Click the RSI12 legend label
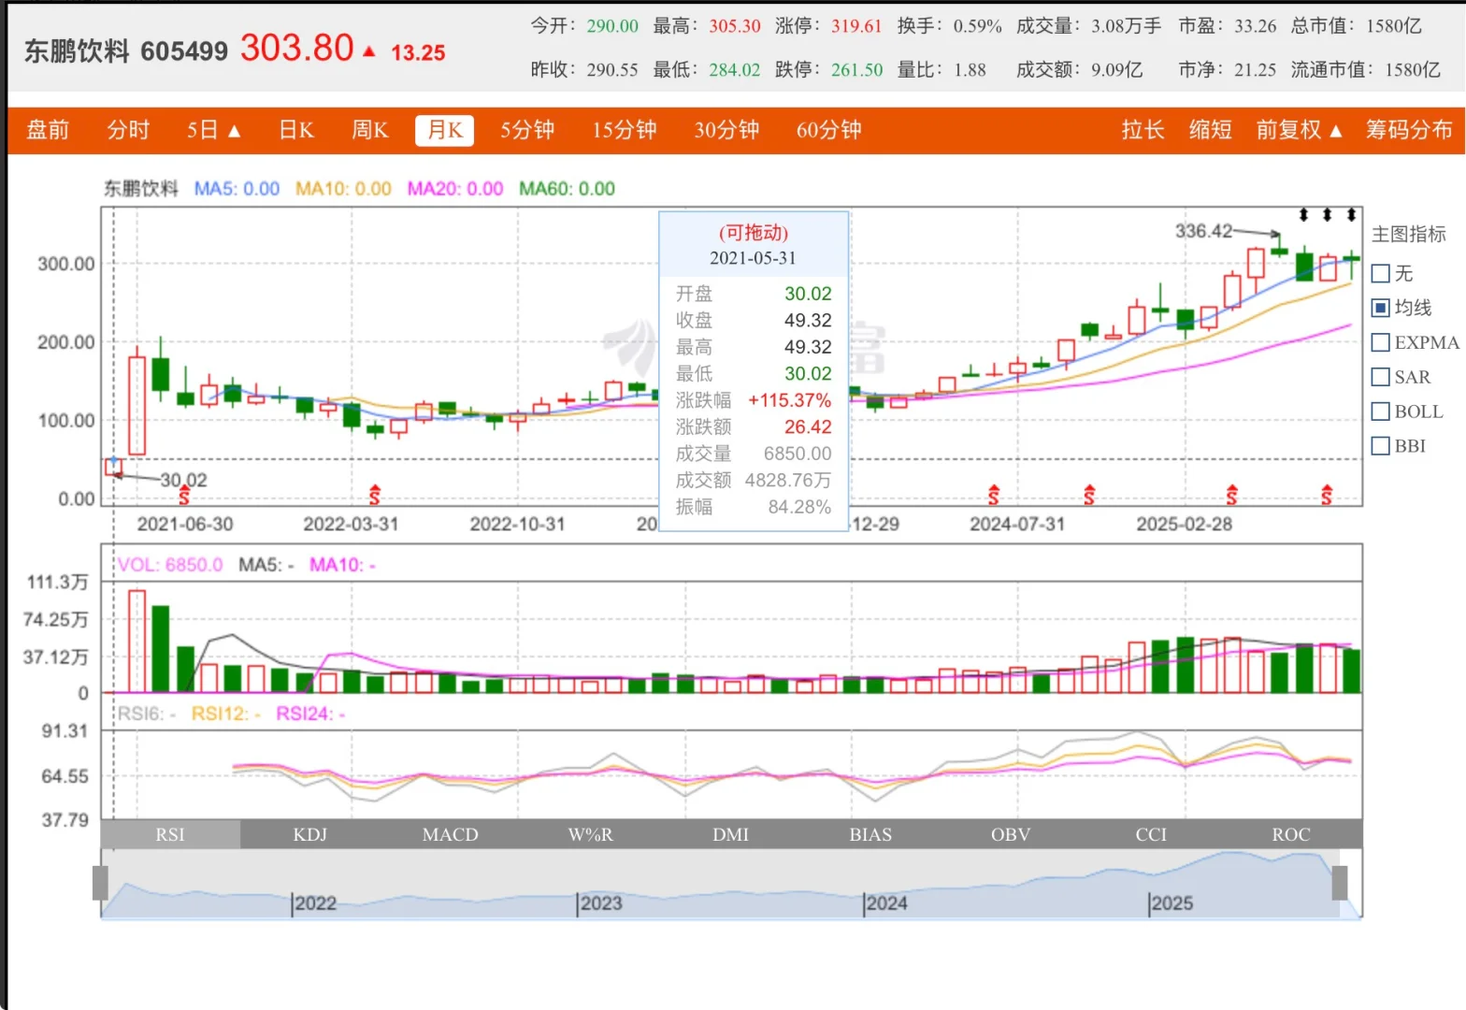The height and width of the screenshot is (1010, 1466). (x=225, y=714)
